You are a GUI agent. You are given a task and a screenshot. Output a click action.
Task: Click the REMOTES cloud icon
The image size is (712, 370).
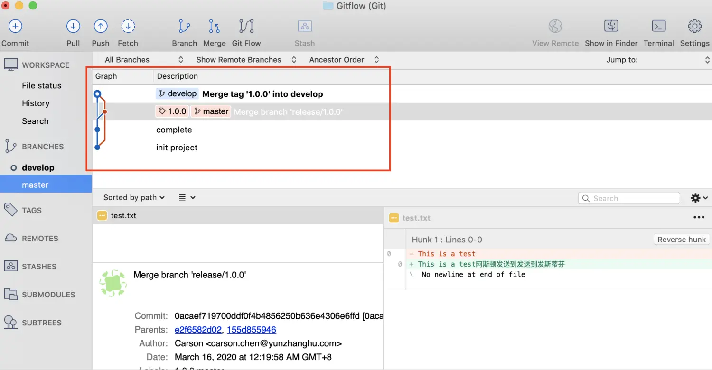point(11,238)
